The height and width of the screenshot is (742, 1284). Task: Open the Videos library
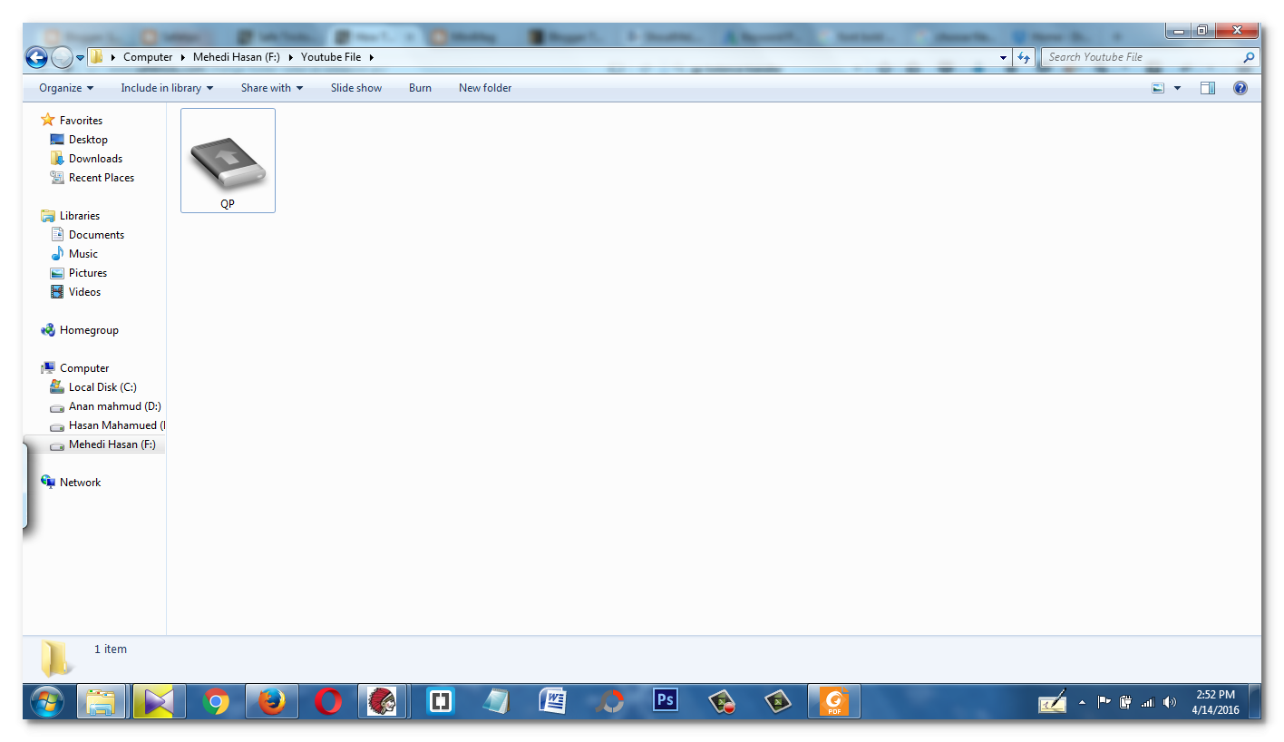coord(84,292)
